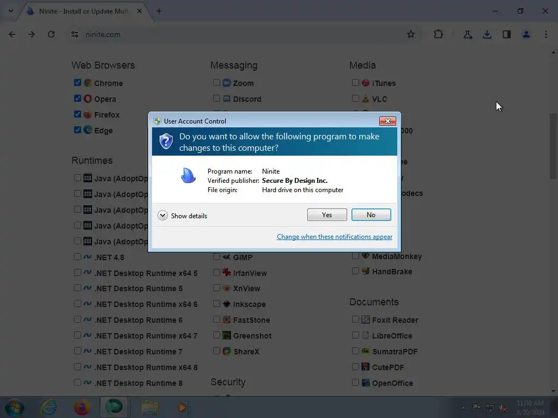Click Yes in the User Account Control dialog
This screenshot has height=418, width=558.
click(327, 214)
